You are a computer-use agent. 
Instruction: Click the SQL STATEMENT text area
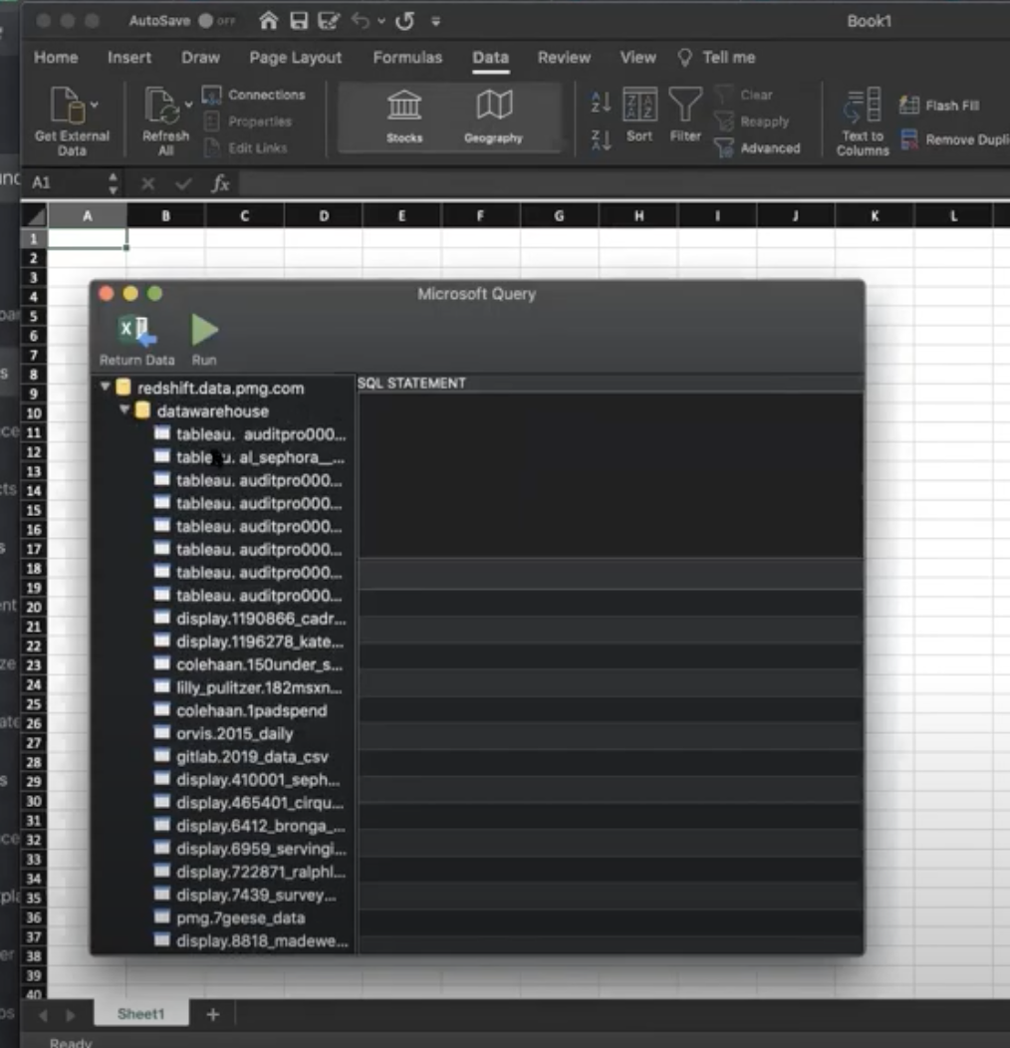click(611, 474)
